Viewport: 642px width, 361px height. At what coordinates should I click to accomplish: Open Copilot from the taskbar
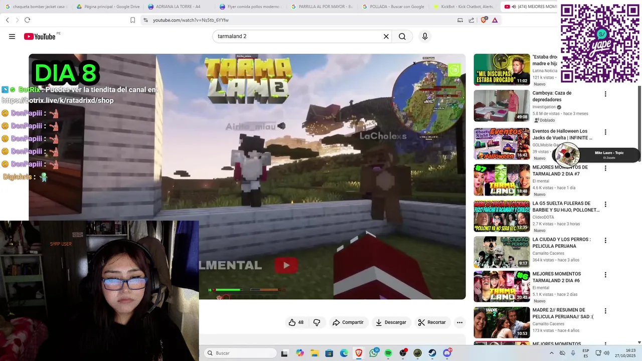tap(300, 353)
